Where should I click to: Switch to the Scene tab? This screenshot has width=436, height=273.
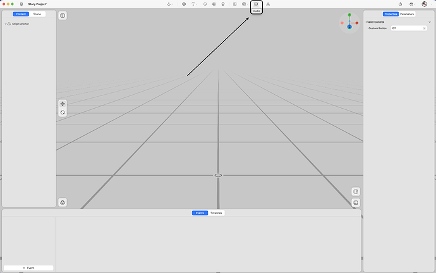[37, 14]
